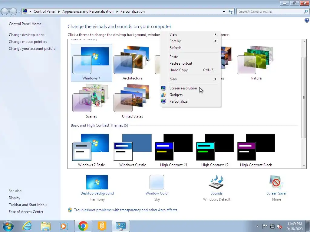The height and width of the screenshot is (232, 310).
Task: Apply the Scenes theme
Action: [91, 101]
